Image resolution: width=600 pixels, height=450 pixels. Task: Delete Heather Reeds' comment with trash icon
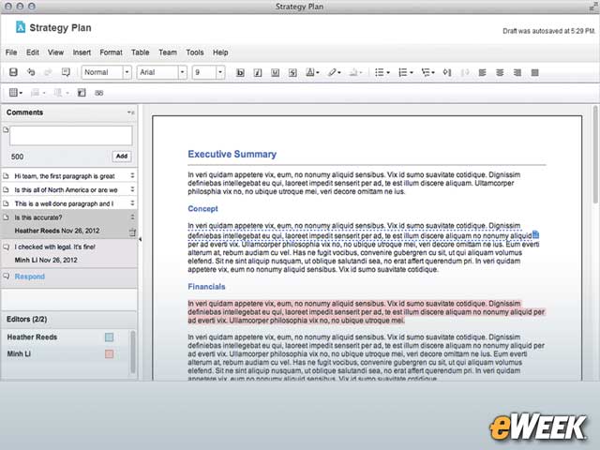coord(132,232)
